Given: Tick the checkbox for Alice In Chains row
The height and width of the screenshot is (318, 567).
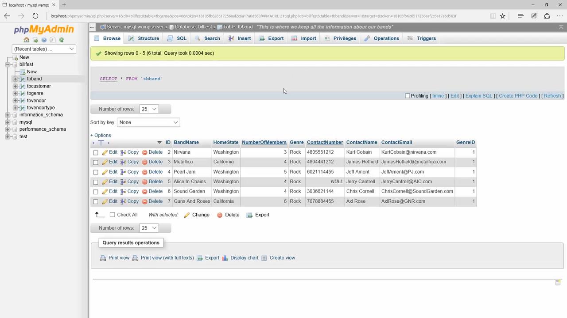Looking at the screenshot, I should (x=96, y=182).
